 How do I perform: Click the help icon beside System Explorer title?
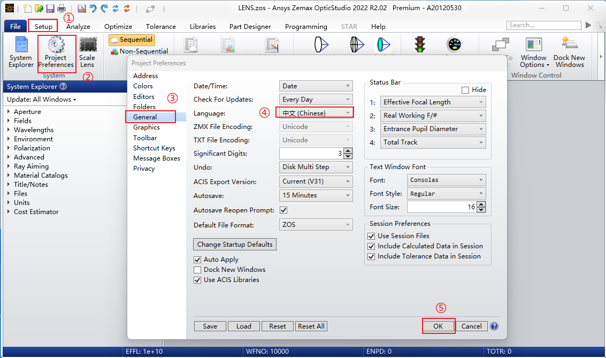click(63, 87)
